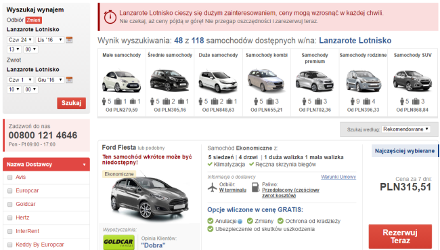Open the Przedpłacony fuel policy link

[x=290, y=192]
